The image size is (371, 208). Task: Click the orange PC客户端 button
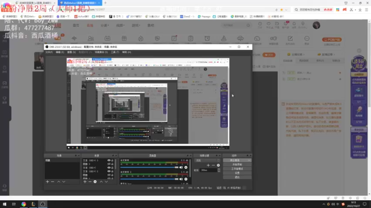click(332, 40)
